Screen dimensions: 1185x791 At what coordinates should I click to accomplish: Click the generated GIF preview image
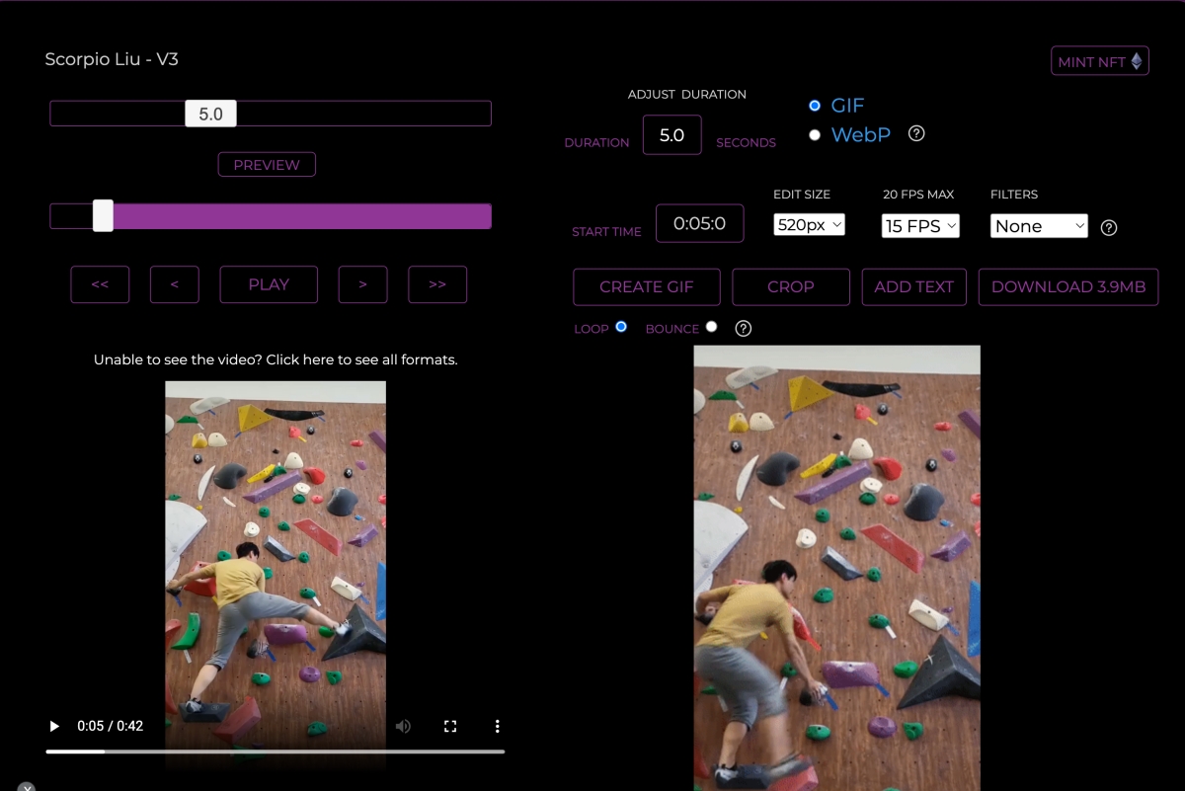(x=837, y=568)
